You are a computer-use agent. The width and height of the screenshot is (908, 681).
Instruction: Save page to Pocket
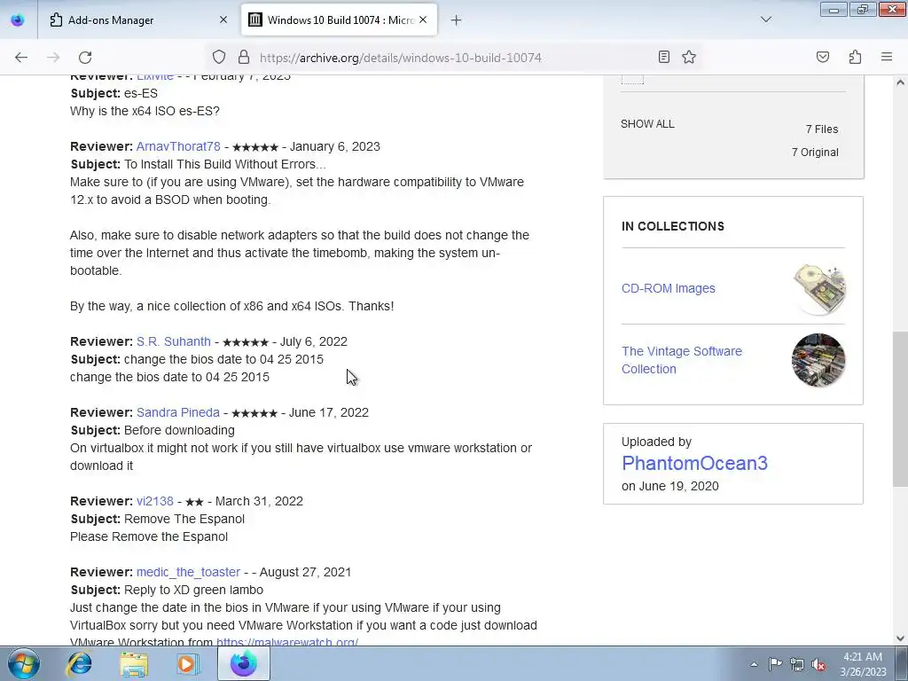point(822,57)
